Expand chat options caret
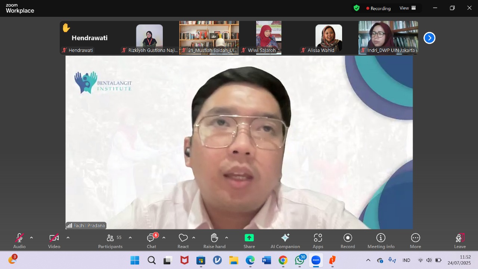The width and height of the screenshot is (478, 269). [164, 238]
